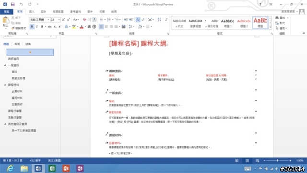
Task: Apply text effects (glowing A)
Action: click(67, 27)
